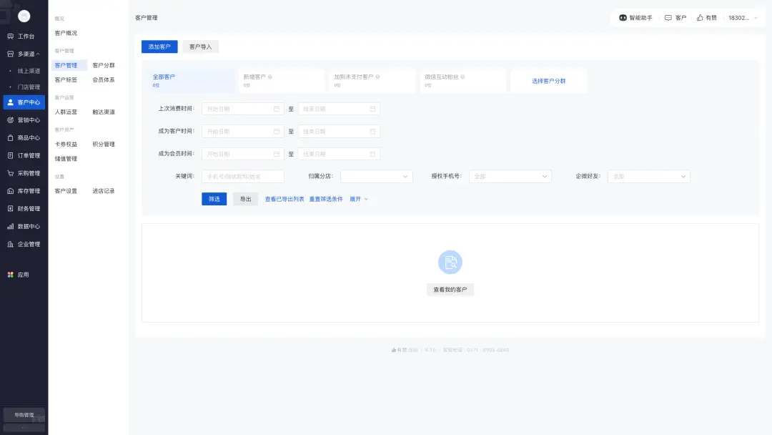Click the 添加客户 button
This screenshot has height=435, width=772.
point(159,47)
